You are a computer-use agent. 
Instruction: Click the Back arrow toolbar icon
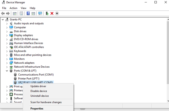[3, 14]
